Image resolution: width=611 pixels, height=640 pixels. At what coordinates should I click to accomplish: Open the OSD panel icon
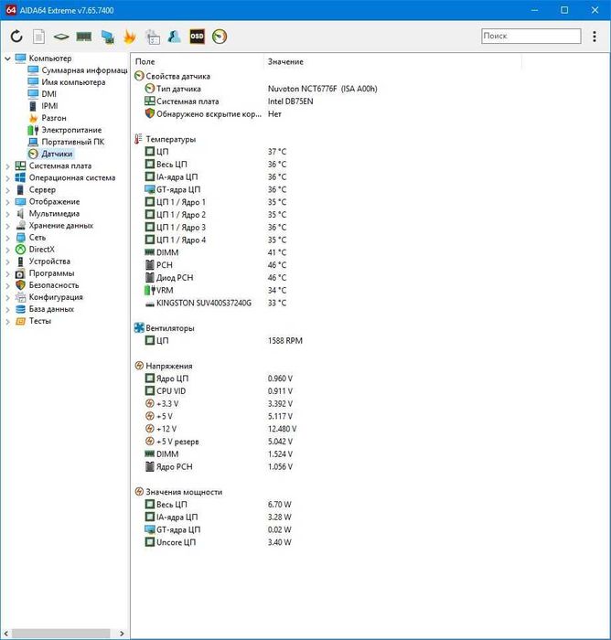tap(197, 37)
